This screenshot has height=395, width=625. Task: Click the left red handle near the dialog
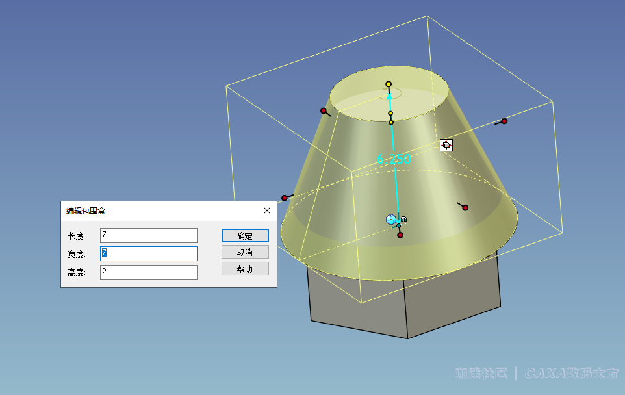(284, 198)
